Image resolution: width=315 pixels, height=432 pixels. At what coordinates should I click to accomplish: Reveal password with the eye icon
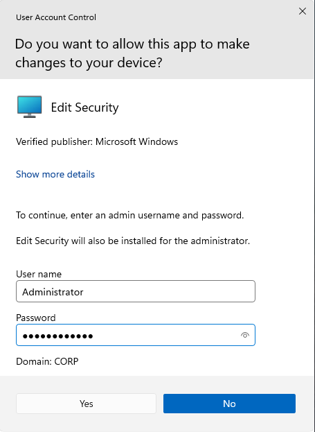tap(245, 335)
